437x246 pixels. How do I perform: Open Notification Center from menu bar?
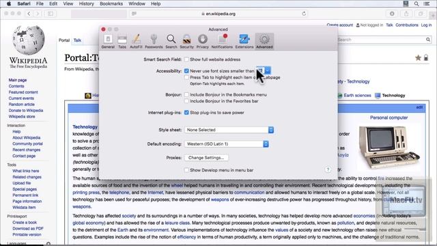[426, 3]
